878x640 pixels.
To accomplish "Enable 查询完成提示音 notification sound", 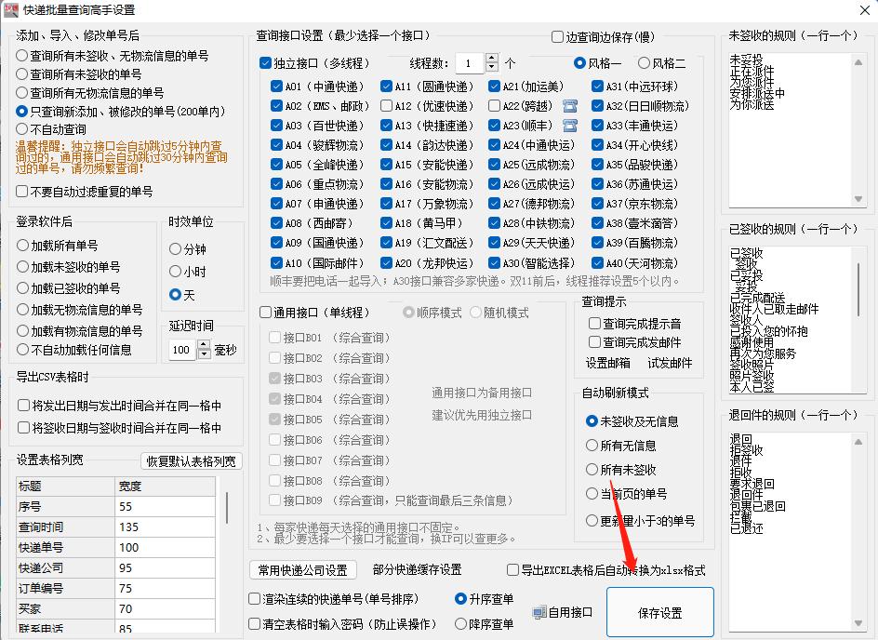I will click(x=594, y=323).
